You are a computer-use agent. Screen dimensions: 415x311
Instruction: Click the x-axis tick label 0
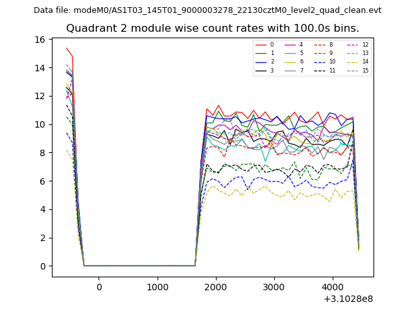(99, 287)
